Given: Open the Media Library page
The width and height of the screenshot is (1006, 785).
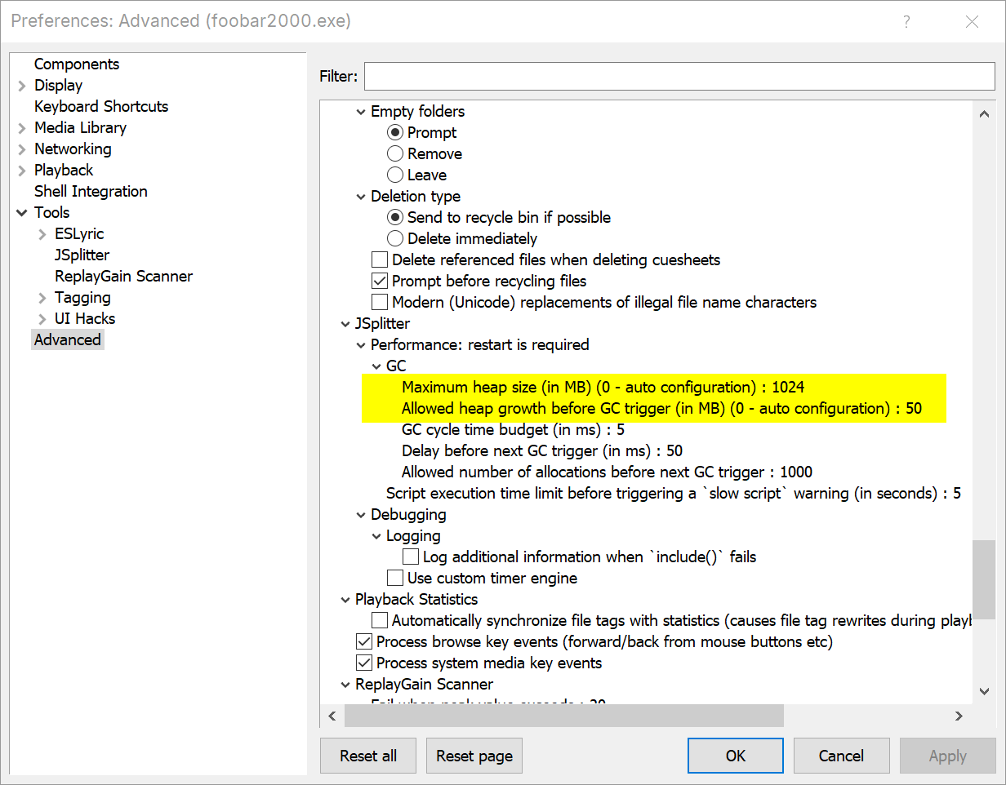Looking at the screenshot, I should [x=80, y=127].
